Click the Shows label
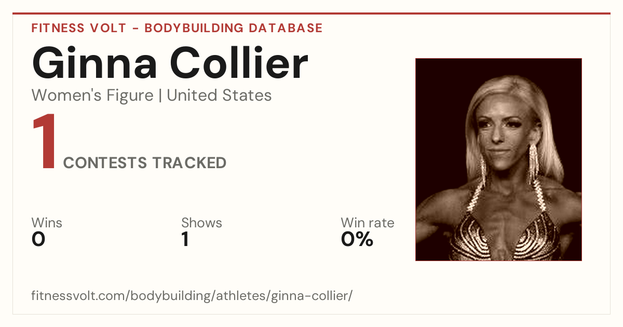The image size is (623, 327). point(201,223)
